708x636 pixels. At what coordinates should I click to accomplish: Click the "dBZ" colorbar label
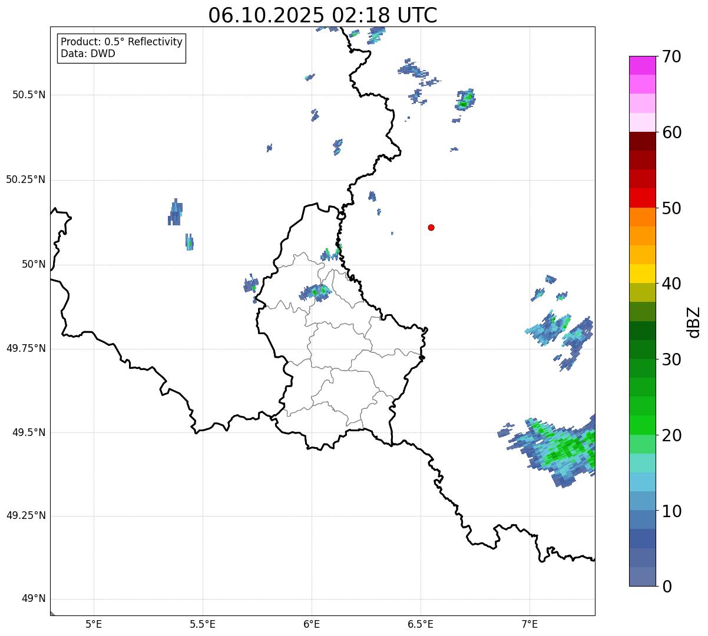click(x=694, y=322)
